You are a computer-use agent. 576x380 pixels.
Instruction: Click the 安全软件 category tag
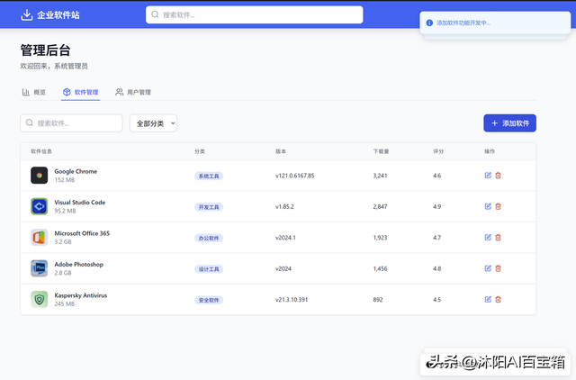point(209,300)
